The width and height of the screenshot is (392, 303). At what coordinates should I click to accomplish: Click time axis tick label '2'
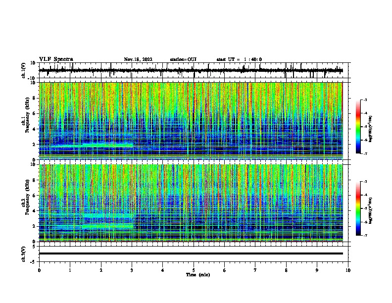click(x=101, y=270)
